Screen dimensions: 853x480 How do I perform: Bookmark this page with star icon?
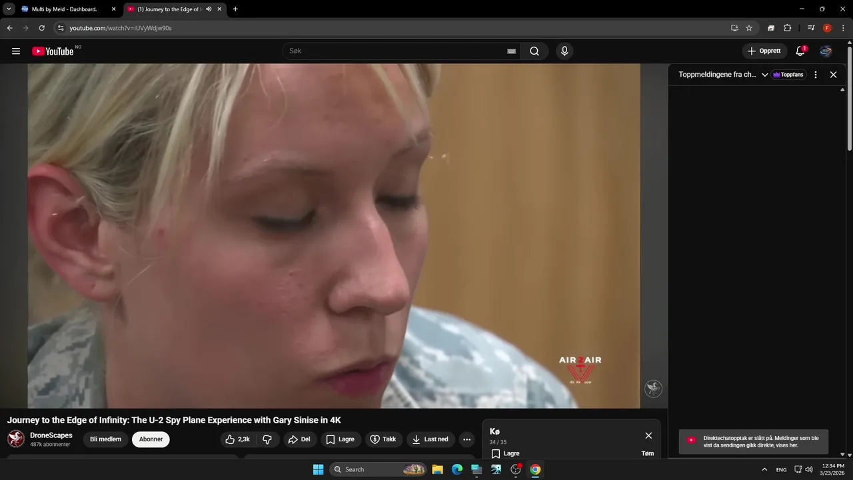749,28
